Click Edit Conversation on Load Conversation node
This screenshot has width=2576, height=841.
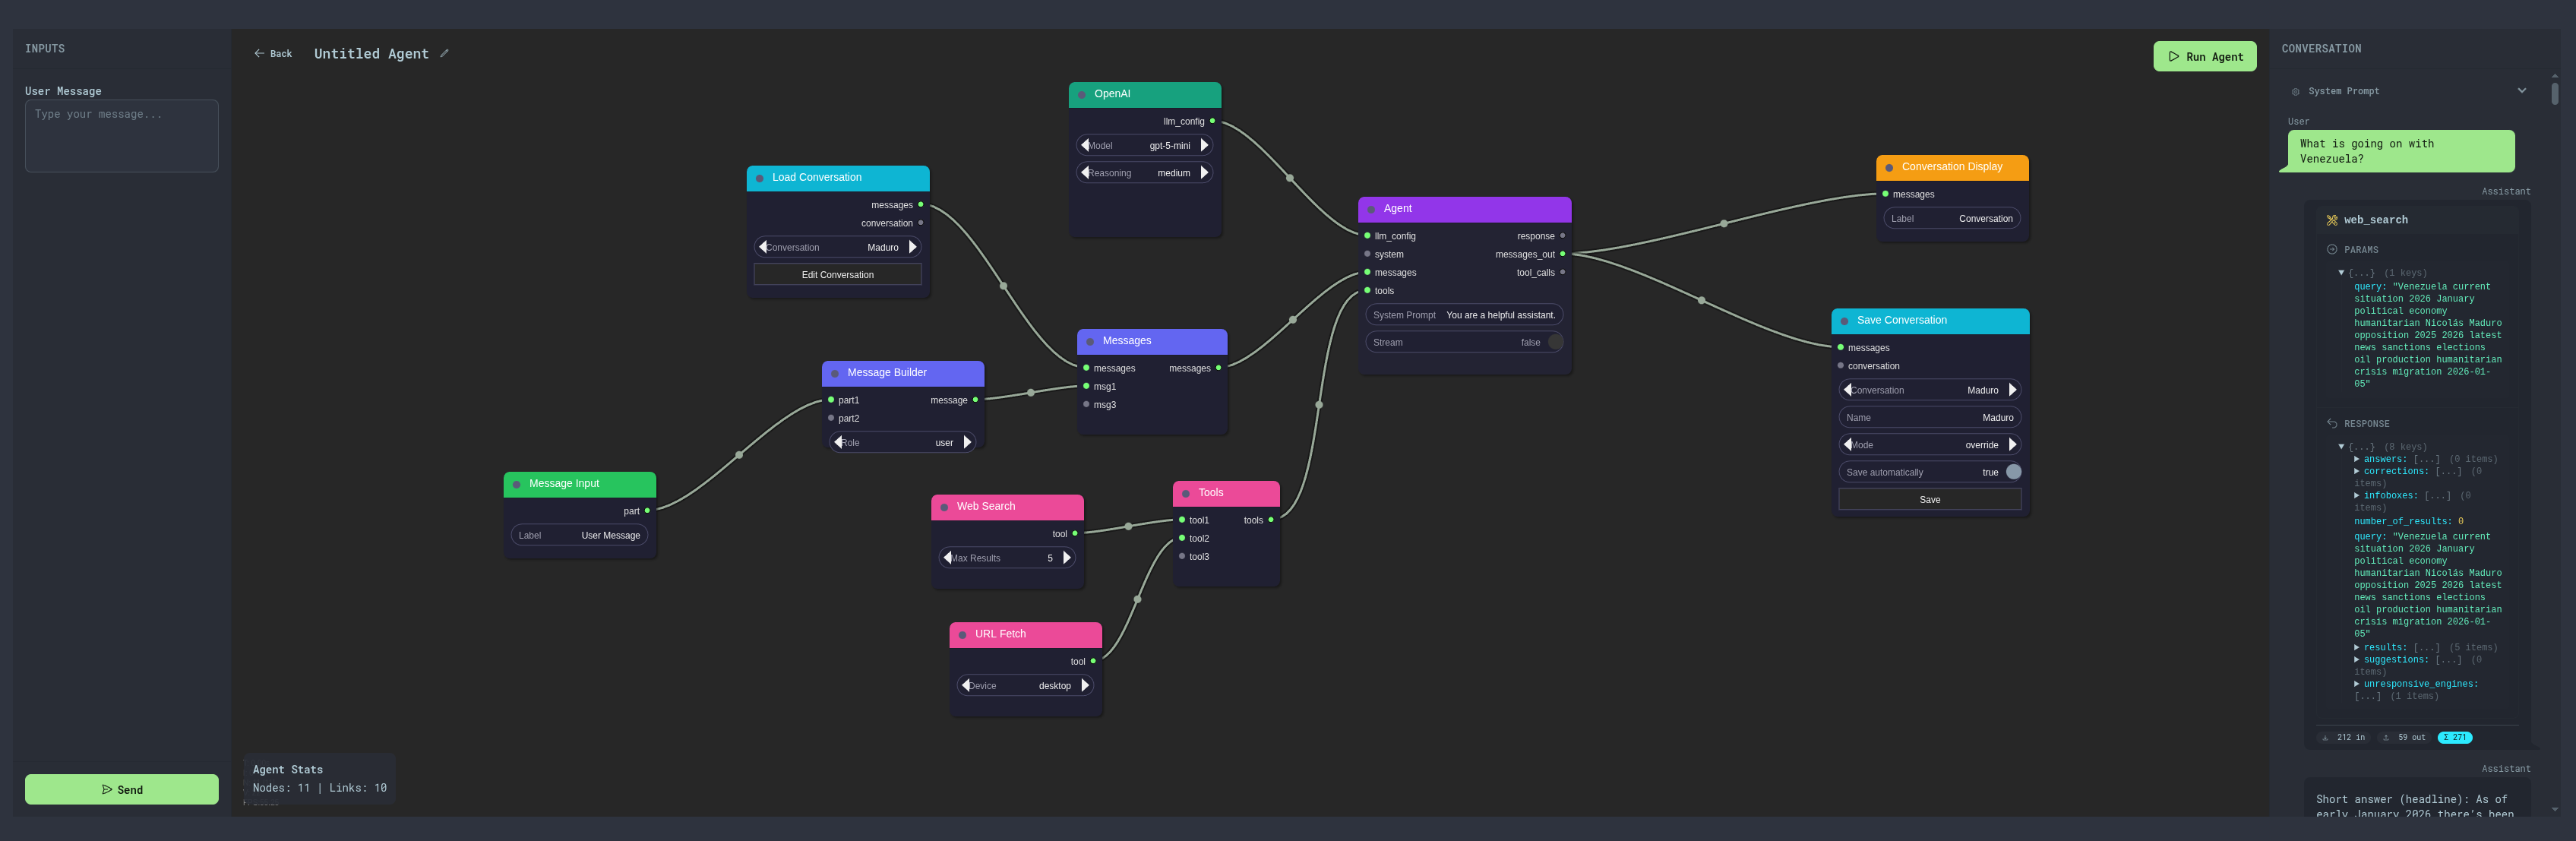pos(837,274)
